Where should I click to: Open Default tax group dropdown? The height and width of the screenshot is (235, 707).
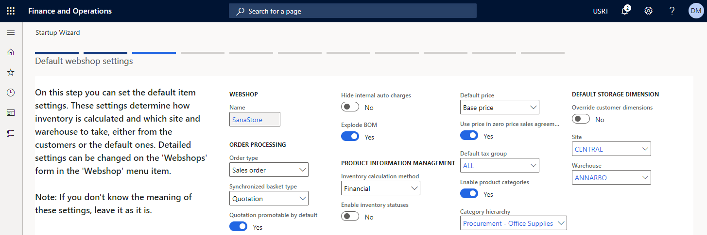(500, 165)
